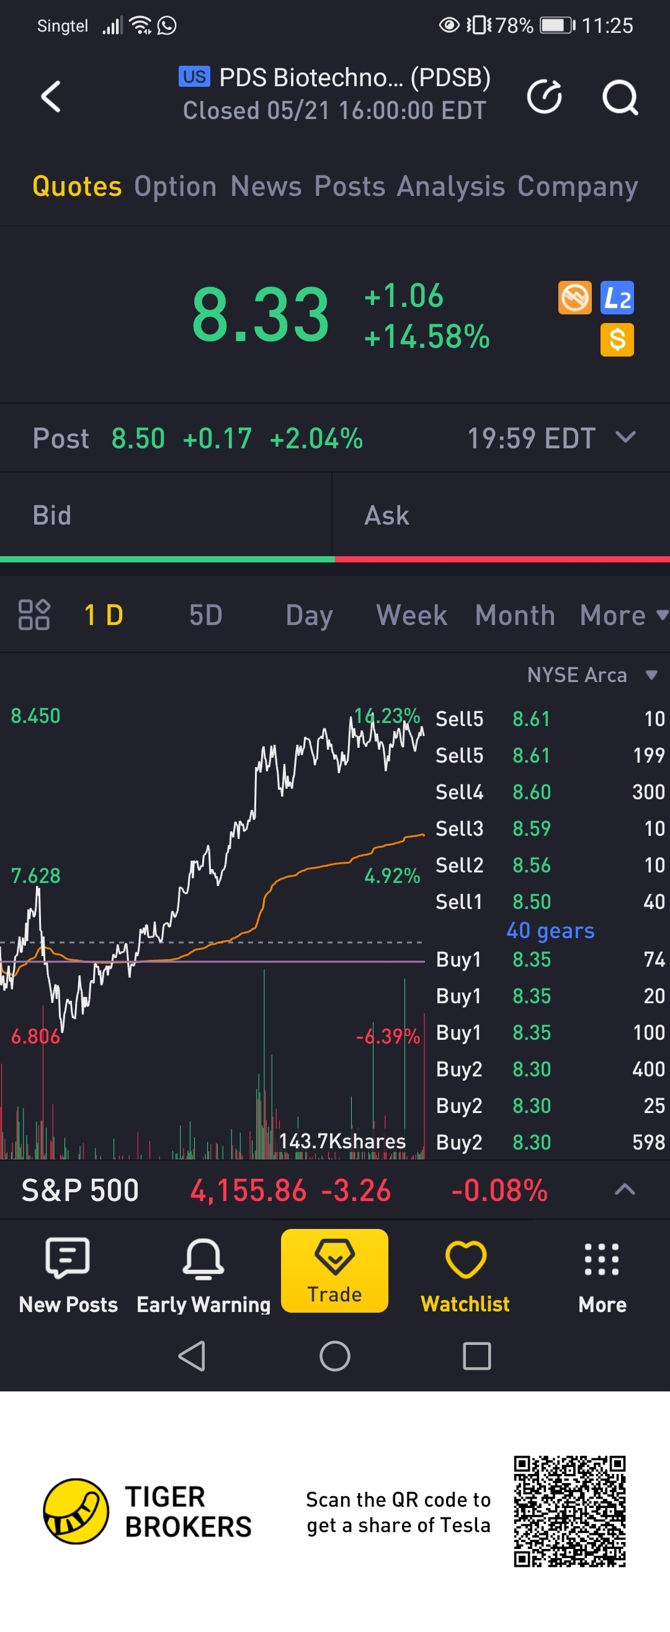670x1632 pixels.
Task: Open the NYSE Arca exchange dropdown
Action: [592, 675]
